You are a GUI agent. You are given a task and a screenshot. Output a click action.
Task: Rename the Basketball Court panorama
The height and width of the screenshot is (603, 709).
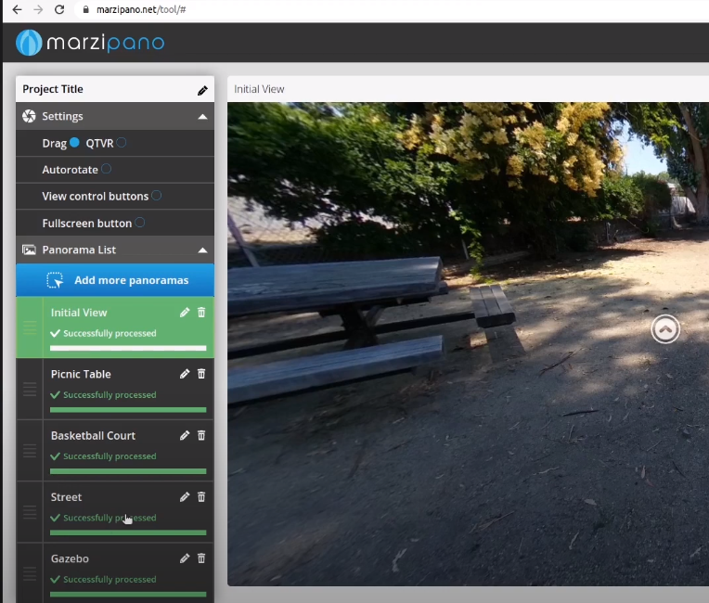[185, 435]
